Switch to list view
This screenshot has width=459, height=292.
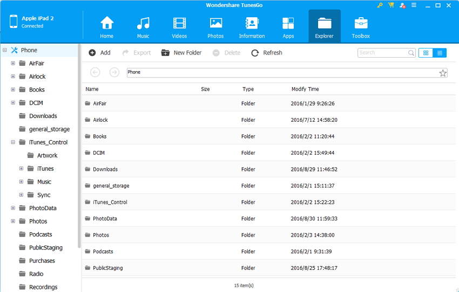pyautogui.click(x=440, y=53)
